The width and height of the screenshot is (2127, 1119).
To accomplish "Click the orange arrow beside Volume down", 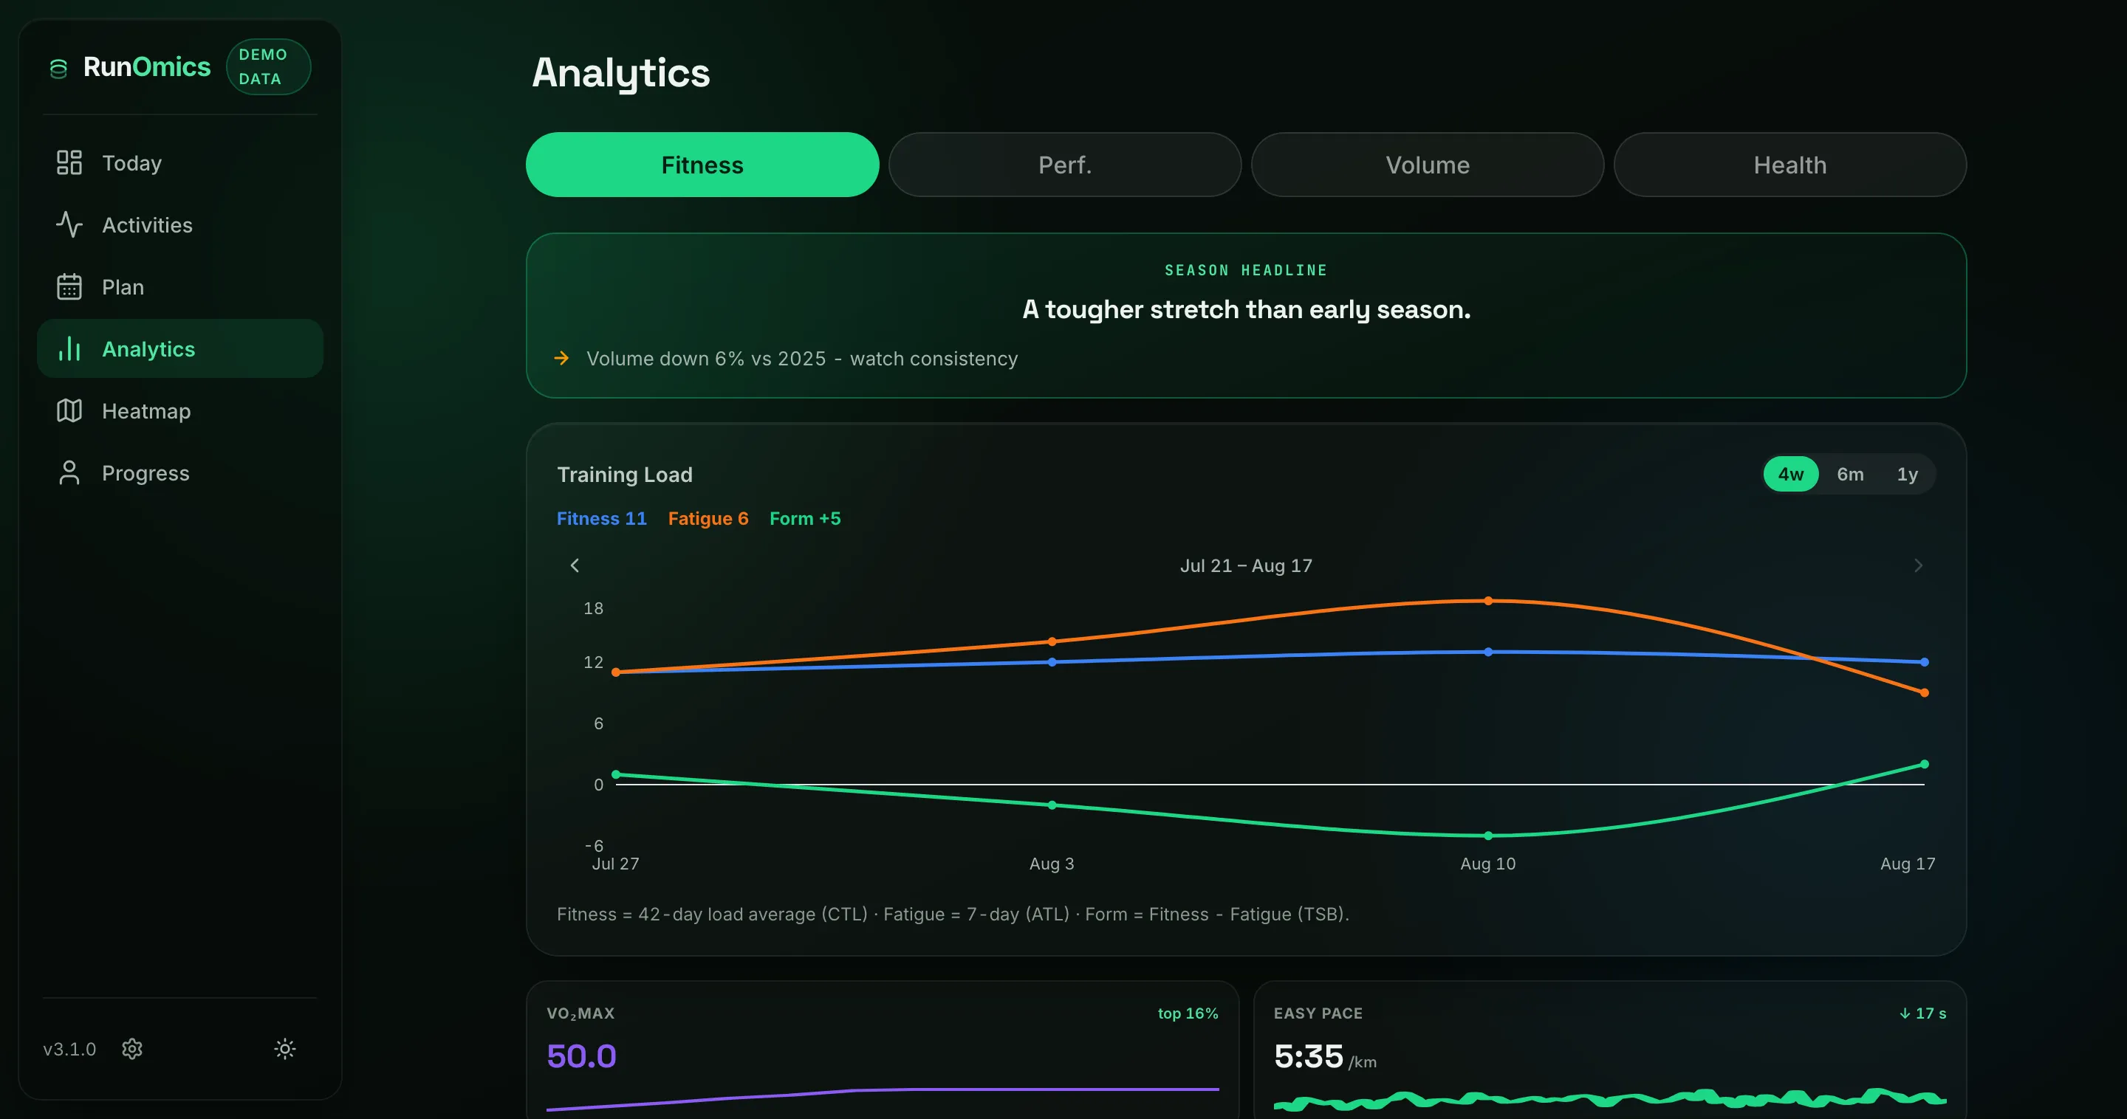I will 561,358.
